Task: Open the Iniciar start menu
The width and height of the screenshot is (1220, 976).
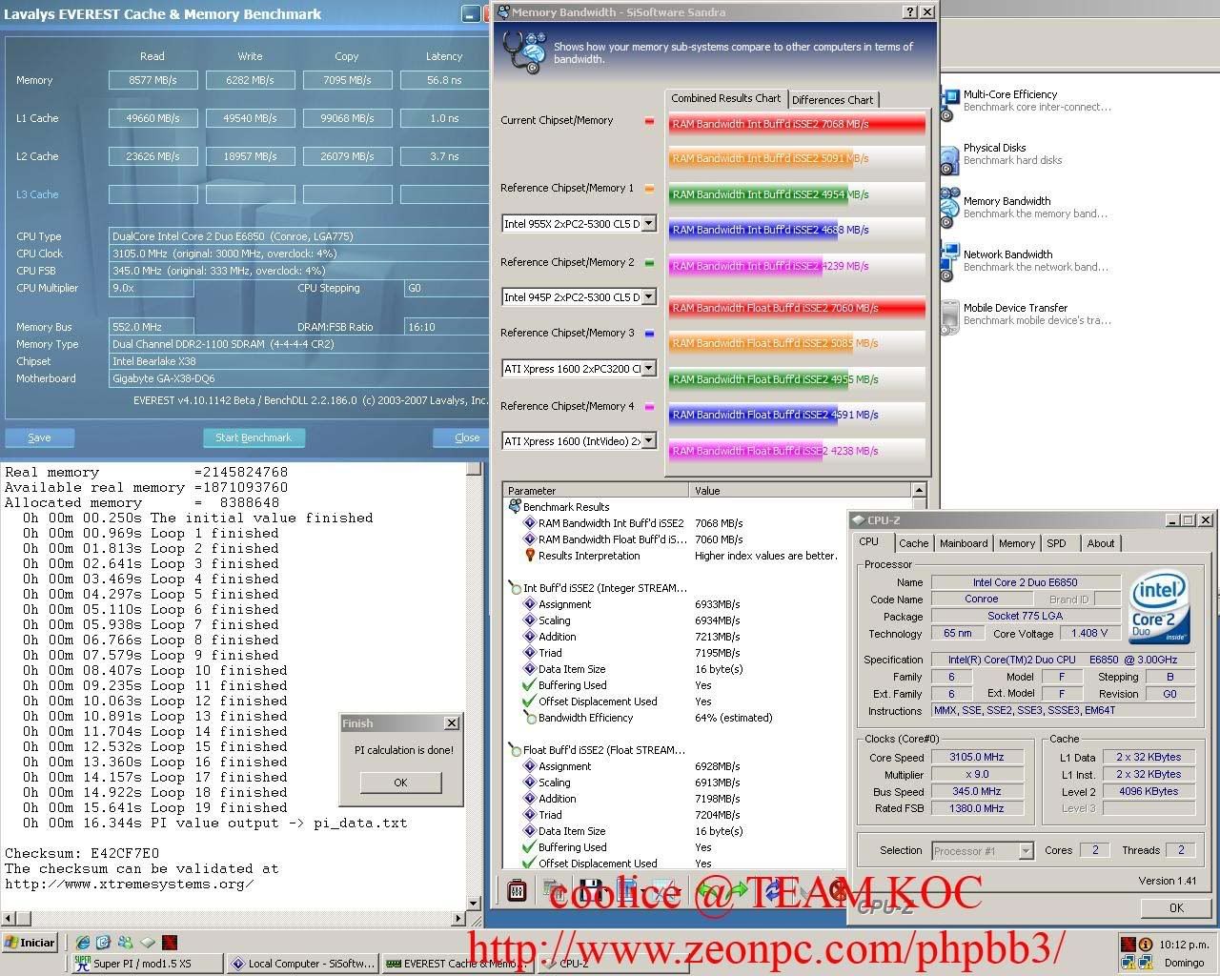Action: pos(30,943)
